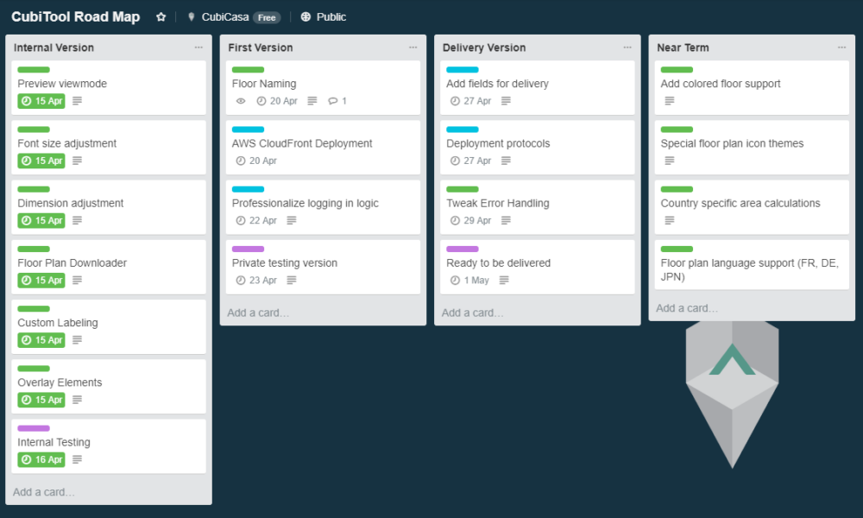Click the 29 Apr due date on Tweak Error Handling
Viewport: 863px width, 518px height.
pyautogui.click(x=470, y=220)
